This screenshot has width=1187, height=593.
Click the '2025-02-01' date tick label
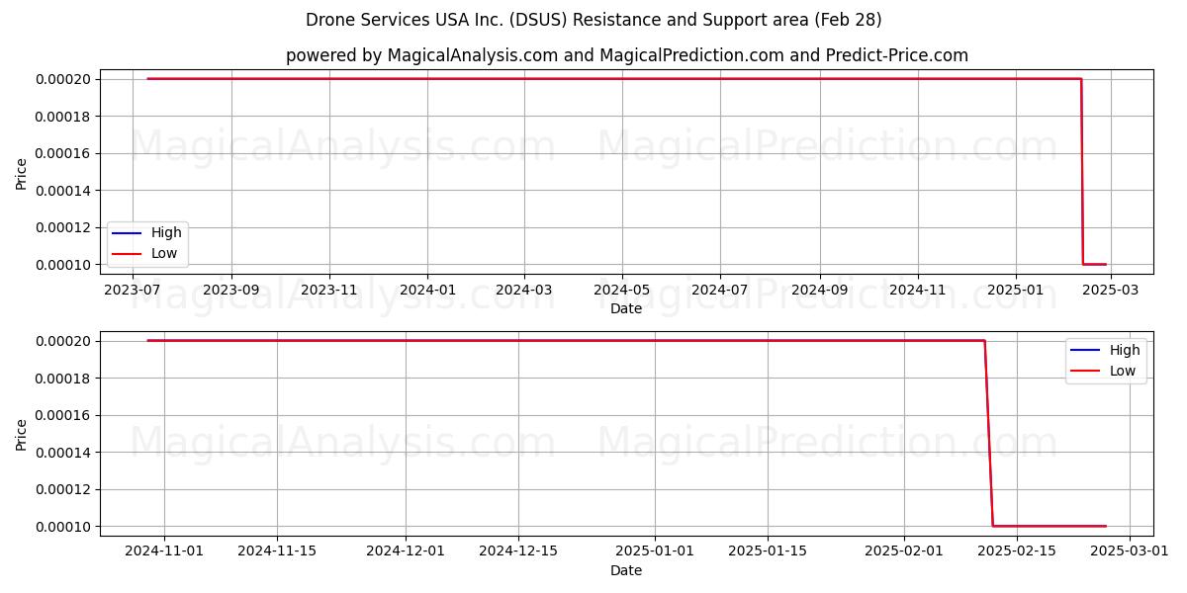coord(904,552)
